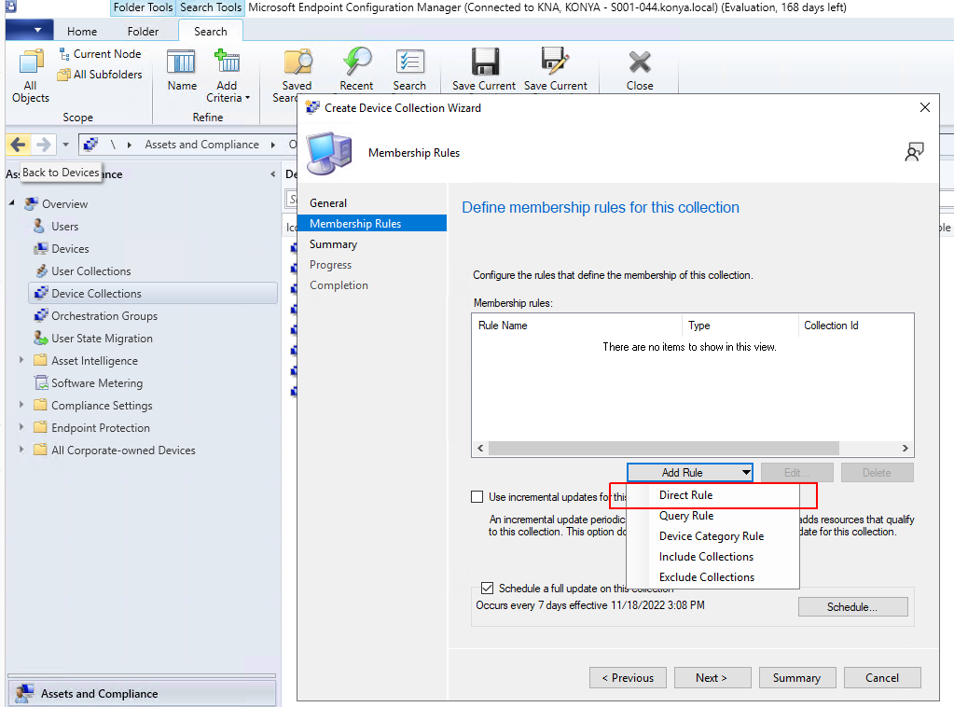This screenshot has height=707, width=954.
Task: Choose Device Category Rule from the menu
Action: (x=713, y=536)
